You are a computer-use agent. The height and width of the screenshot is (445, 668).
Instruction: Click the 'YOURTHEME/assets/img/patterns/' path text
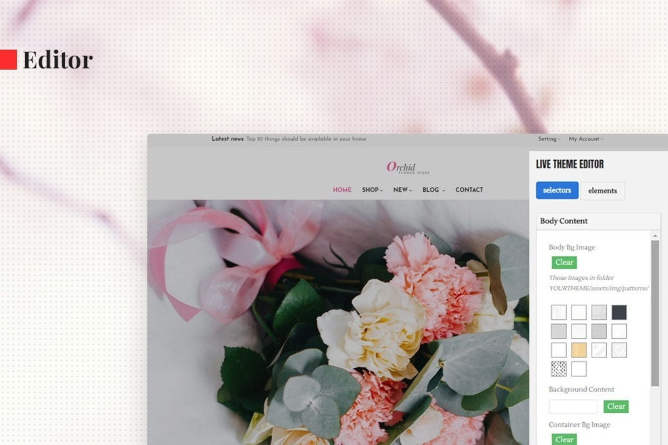pyautogui.click(x=599, y=288)
